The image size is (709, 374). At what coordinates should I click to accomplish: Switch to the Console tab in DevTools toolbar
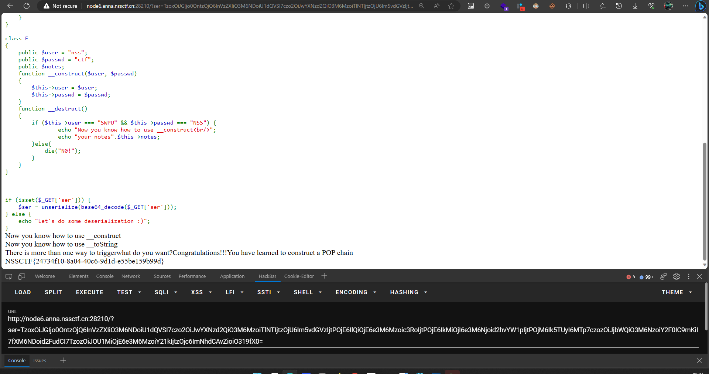[x=105, y=276]
